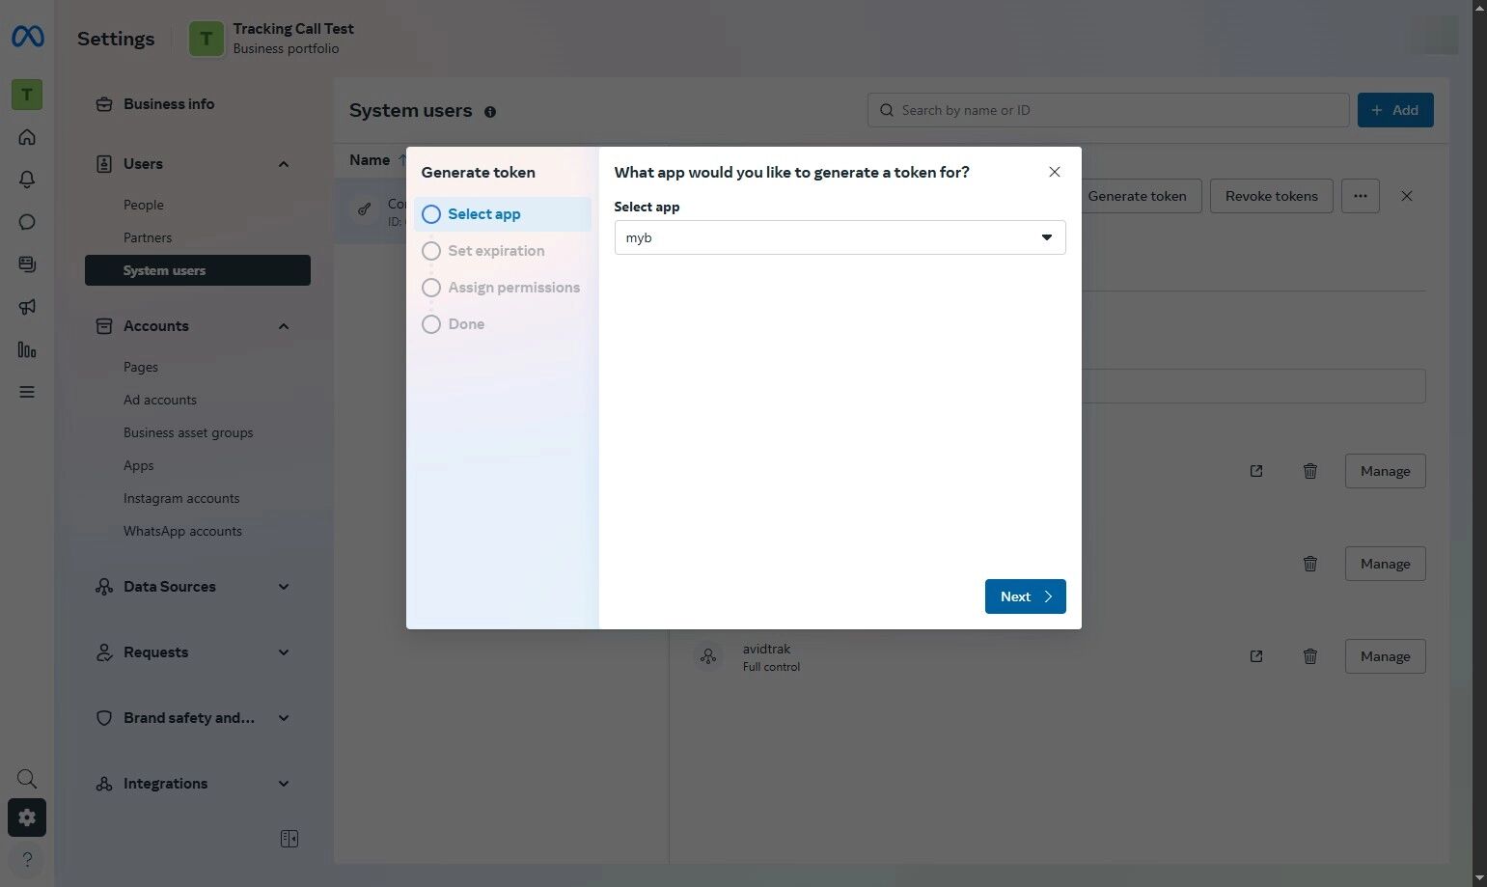Expand the Data Sources section
Screen dimensions: 1487x887
click(283, 586)
